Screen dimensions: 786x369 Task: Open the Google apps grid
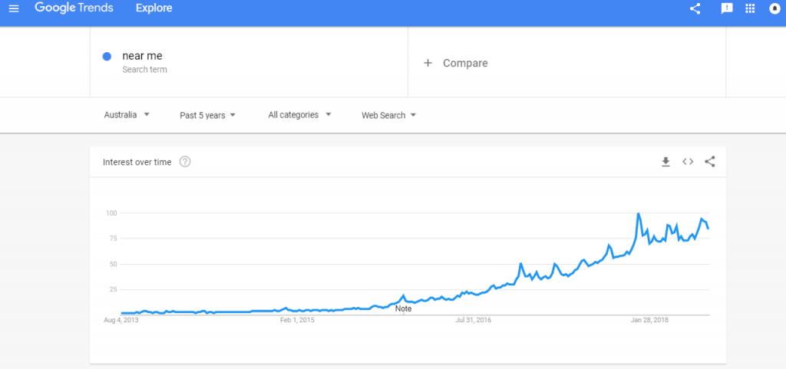[x=750, y=8]
